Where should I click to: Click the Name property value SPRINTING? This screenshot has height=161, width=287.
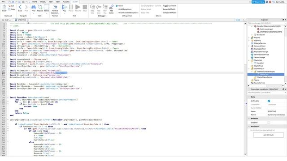272,111
